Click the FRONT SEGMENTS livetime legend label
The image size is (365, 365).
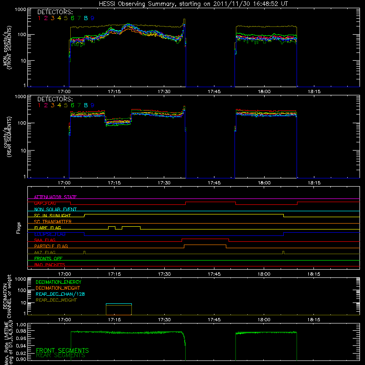(x=63, y=350)
